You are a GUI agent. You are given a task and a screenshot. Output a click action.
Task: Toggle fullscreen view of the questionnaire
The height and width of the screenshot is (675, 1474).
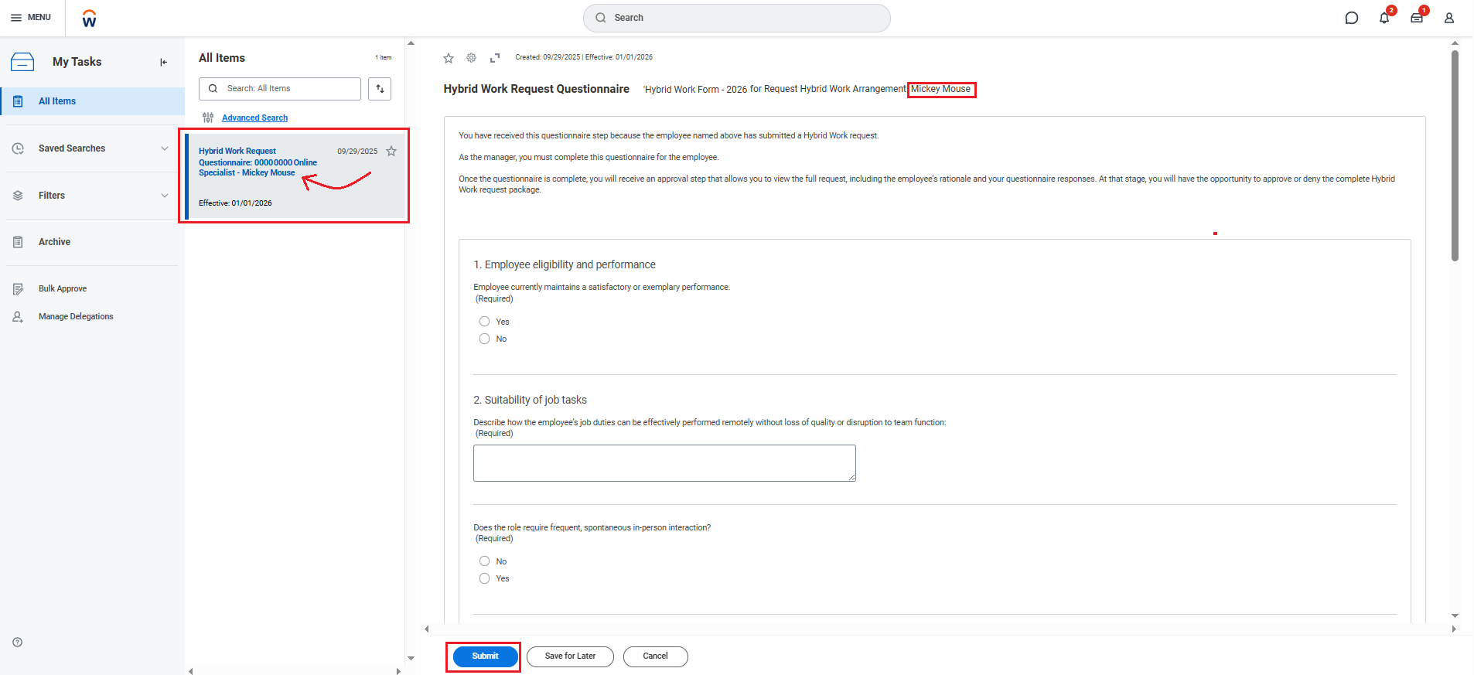click(495, 57)
